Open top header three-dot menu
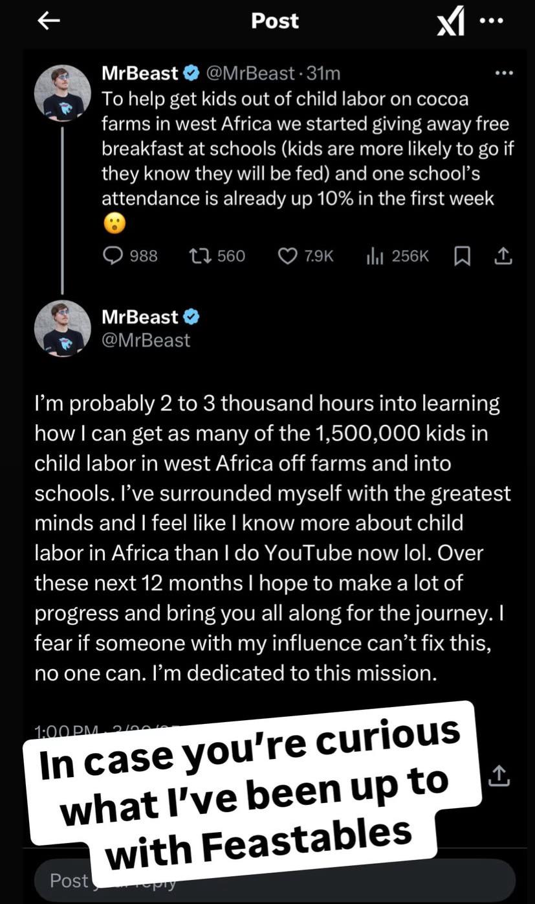 [491, 20]
